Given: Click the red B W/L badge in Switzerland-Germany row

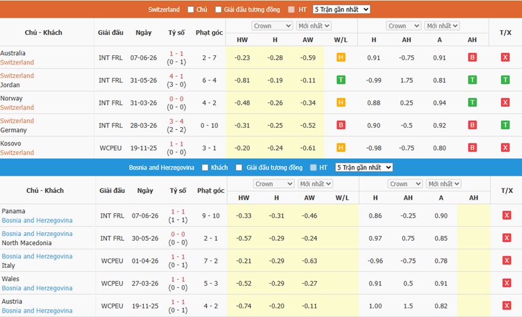Looking at the screenshot, I should click(341, 125).
